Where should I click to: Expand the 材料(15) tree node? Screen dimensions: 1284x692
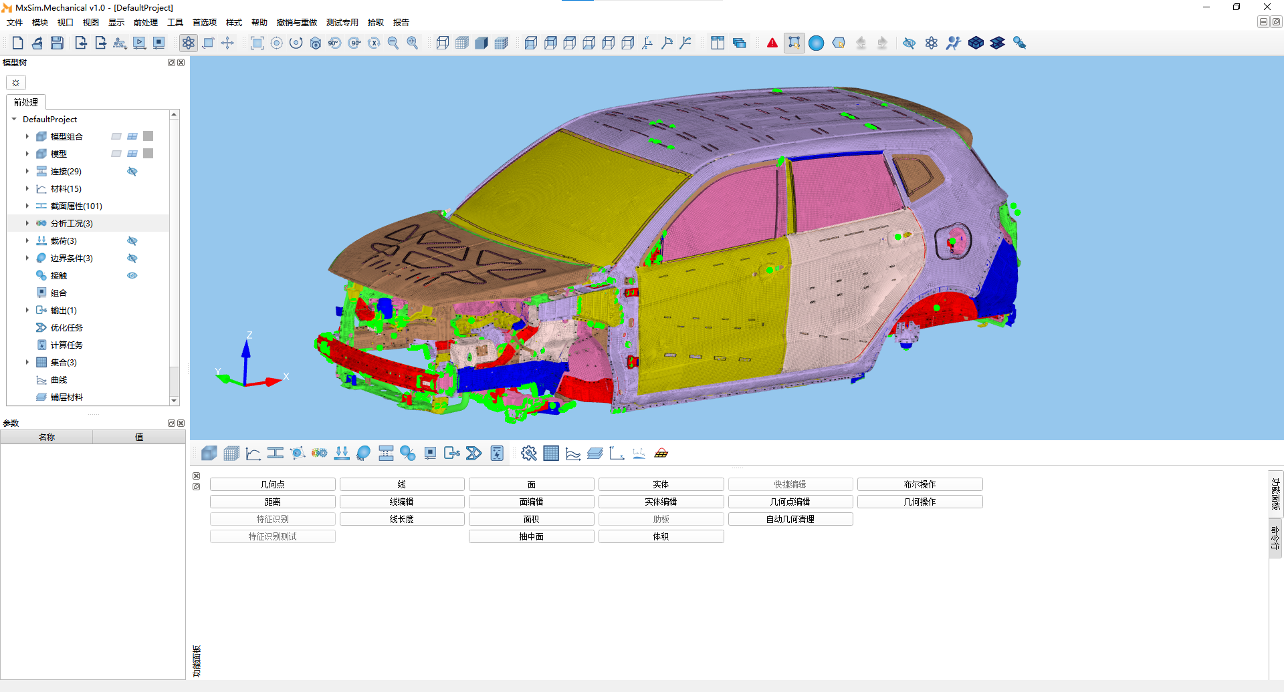pos(27,189)
